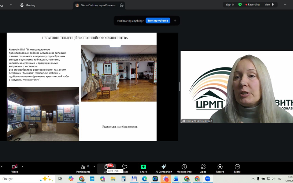This screenshot has width=293, height=183.
Task: Open the More options menu in toolbar
Action: coord(237,168)
